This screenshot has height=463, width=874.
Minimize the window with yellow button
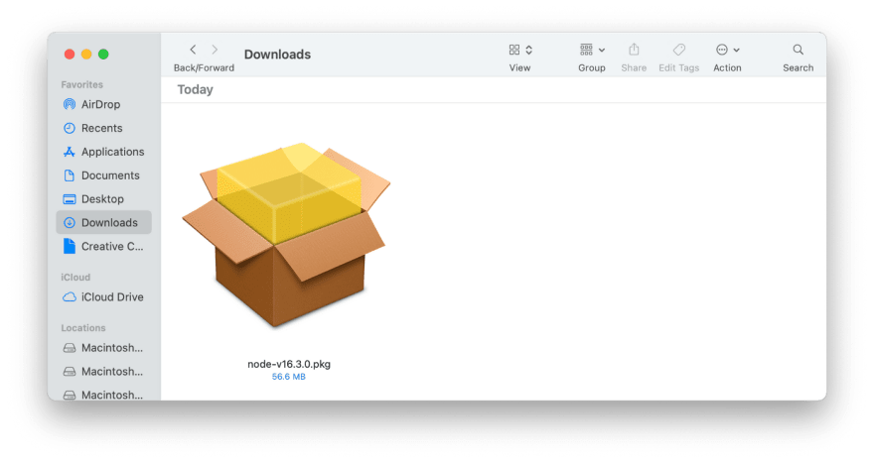point(86,54)
